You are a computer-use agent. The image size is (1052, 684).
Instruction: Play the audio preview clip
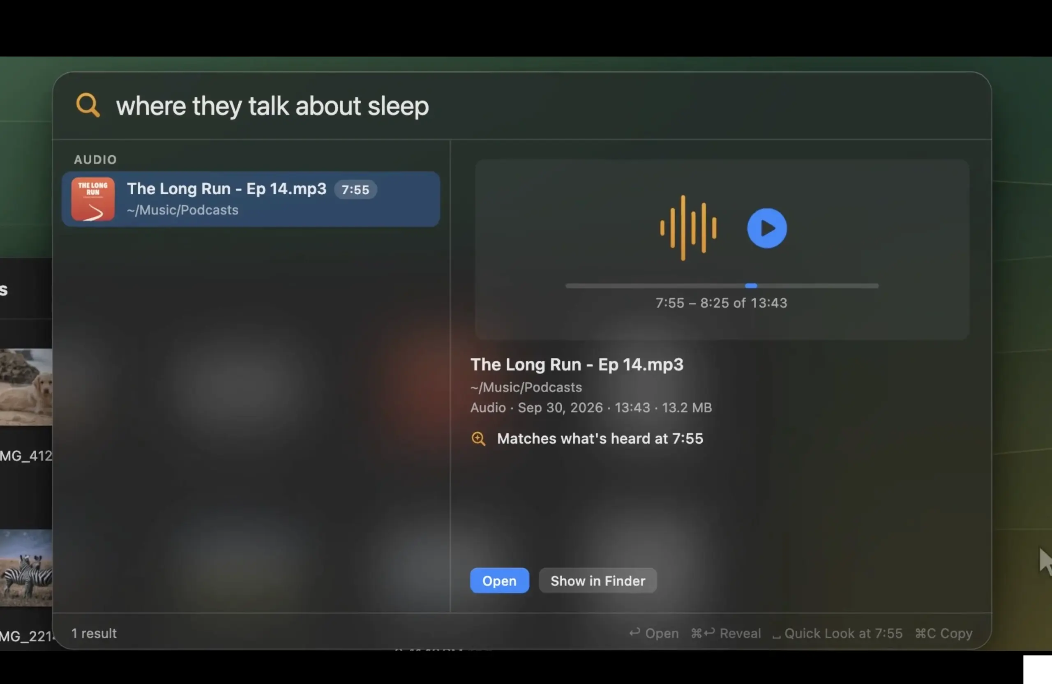click(767, 228)
